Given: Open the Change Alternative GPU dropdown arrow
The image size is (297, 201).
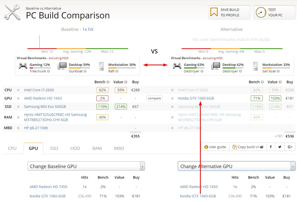Looking at the screenshot, I should [293, 166].
